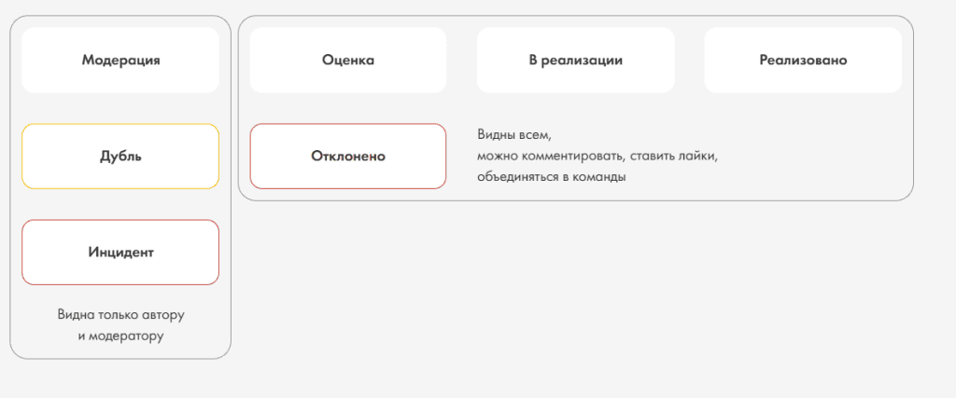The image size is (956, 398).
Task: Click the 'объединяться в команды' text line
Action: click(552, 178)
